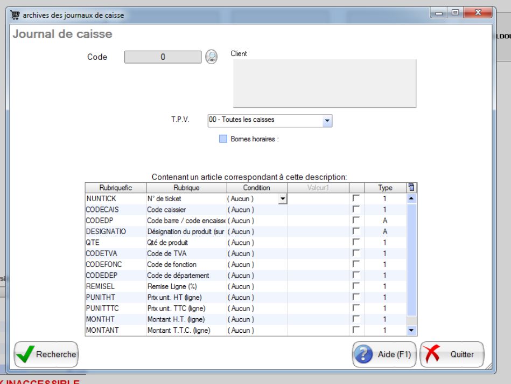Click the Rubriquefic column header
The height and width of the screenshot is (384, 511).
tap(115, 188)
